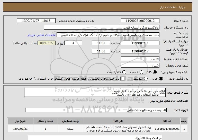
Task: Toggle the اسناد خزانه اسلامی payment checkbox
Action: tap(122, 79)
